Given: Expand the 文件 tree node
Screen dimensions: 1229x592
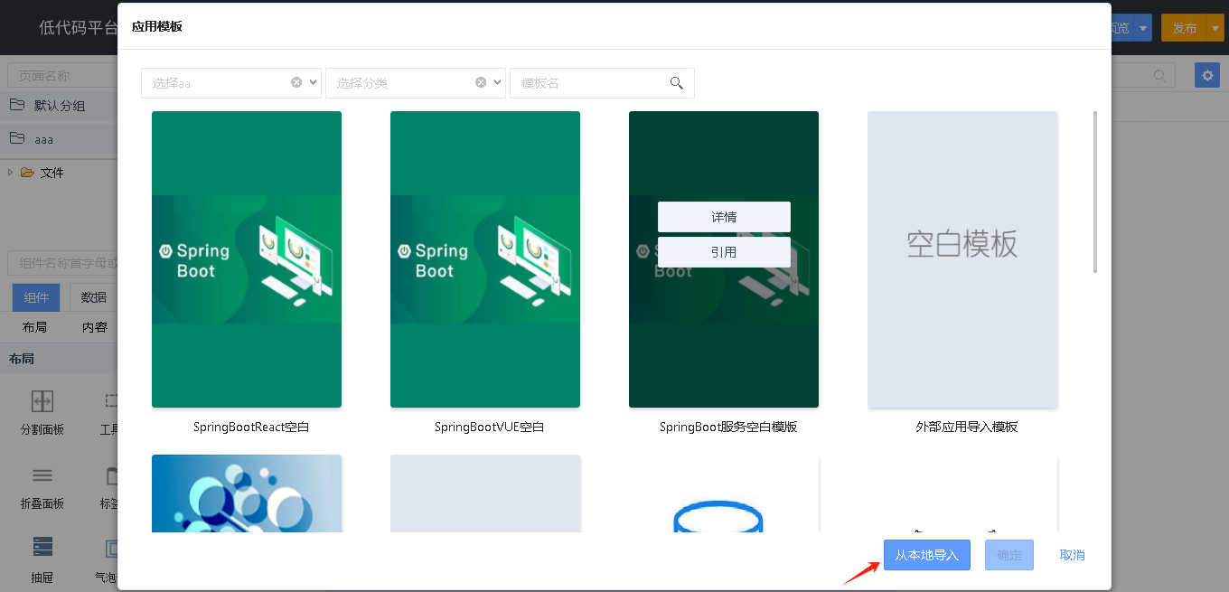Looking at the screenshot, I should (10, 172).
